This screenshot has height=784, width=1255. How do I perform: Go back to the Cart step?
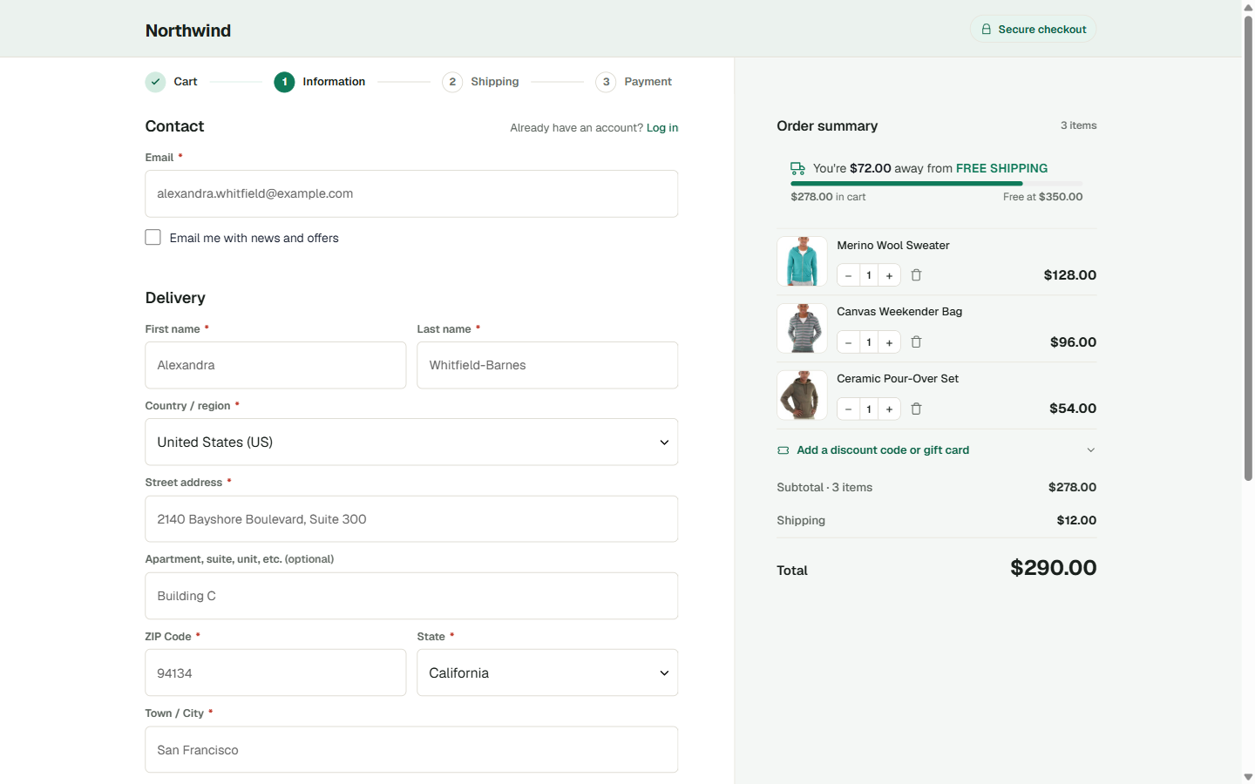click(x=186, y=82)
